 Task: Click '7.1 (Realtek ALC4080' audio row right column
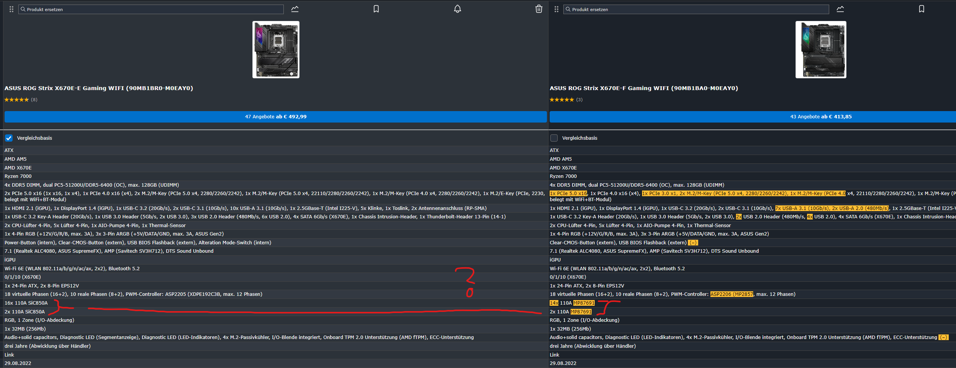point(654,251)
